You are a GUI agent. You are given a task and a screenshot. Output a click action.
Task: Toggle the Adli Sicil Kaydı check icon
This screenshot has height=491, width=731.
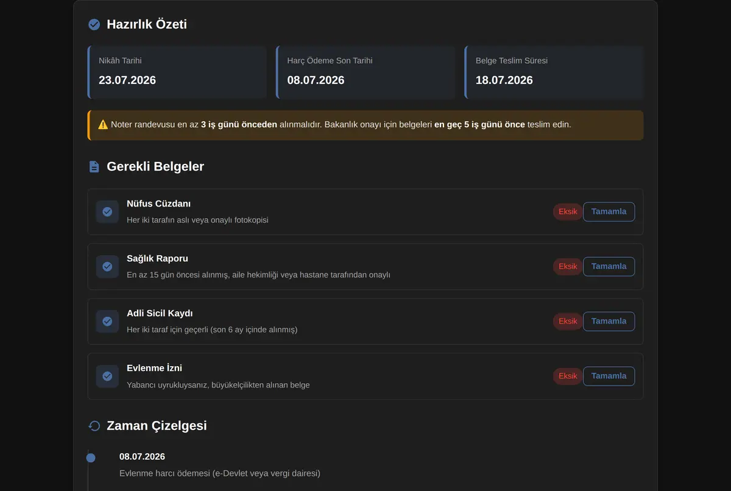(x=107, y=321)
